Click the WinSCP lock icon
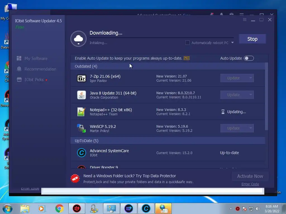 [81, 128]
